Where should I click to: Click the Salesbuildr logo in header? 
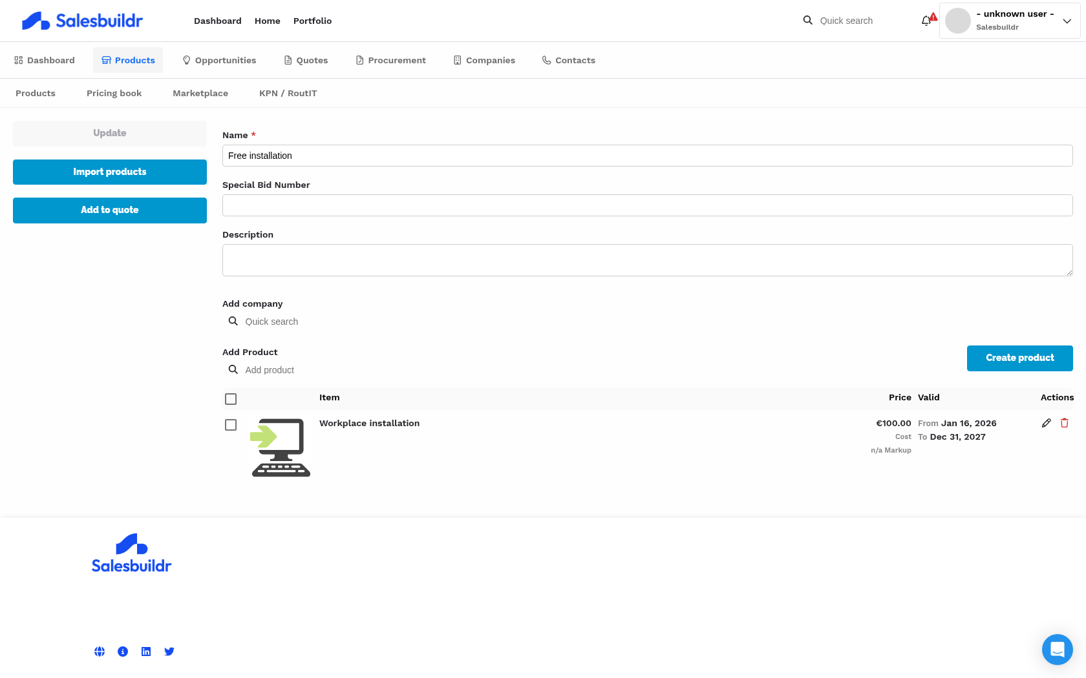click(82, 21)
